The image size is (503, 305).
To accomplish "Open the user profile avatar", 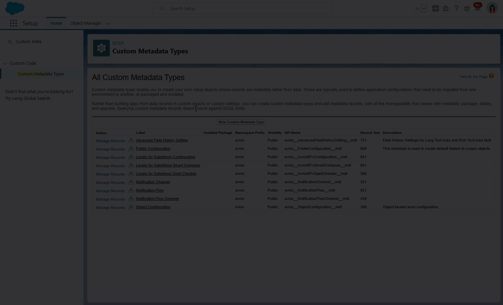I will tap(492, 8).
